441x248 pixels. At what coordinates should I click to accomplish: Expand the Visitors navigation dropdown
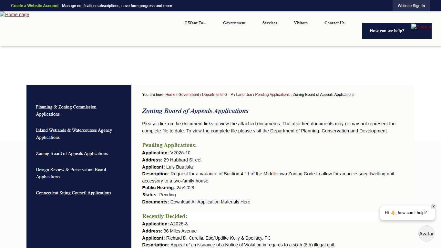pyautogui.click(x=301, y=23)
